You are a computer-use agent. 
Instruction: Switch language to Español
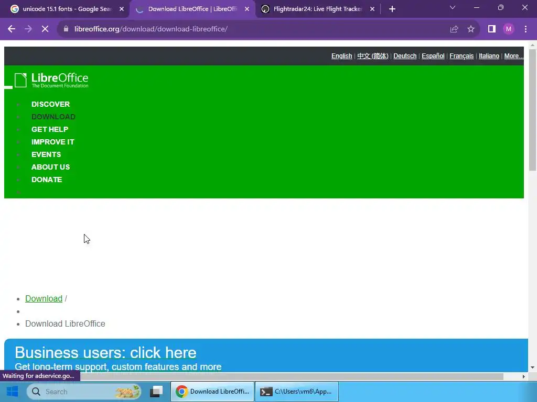[433, 56]
